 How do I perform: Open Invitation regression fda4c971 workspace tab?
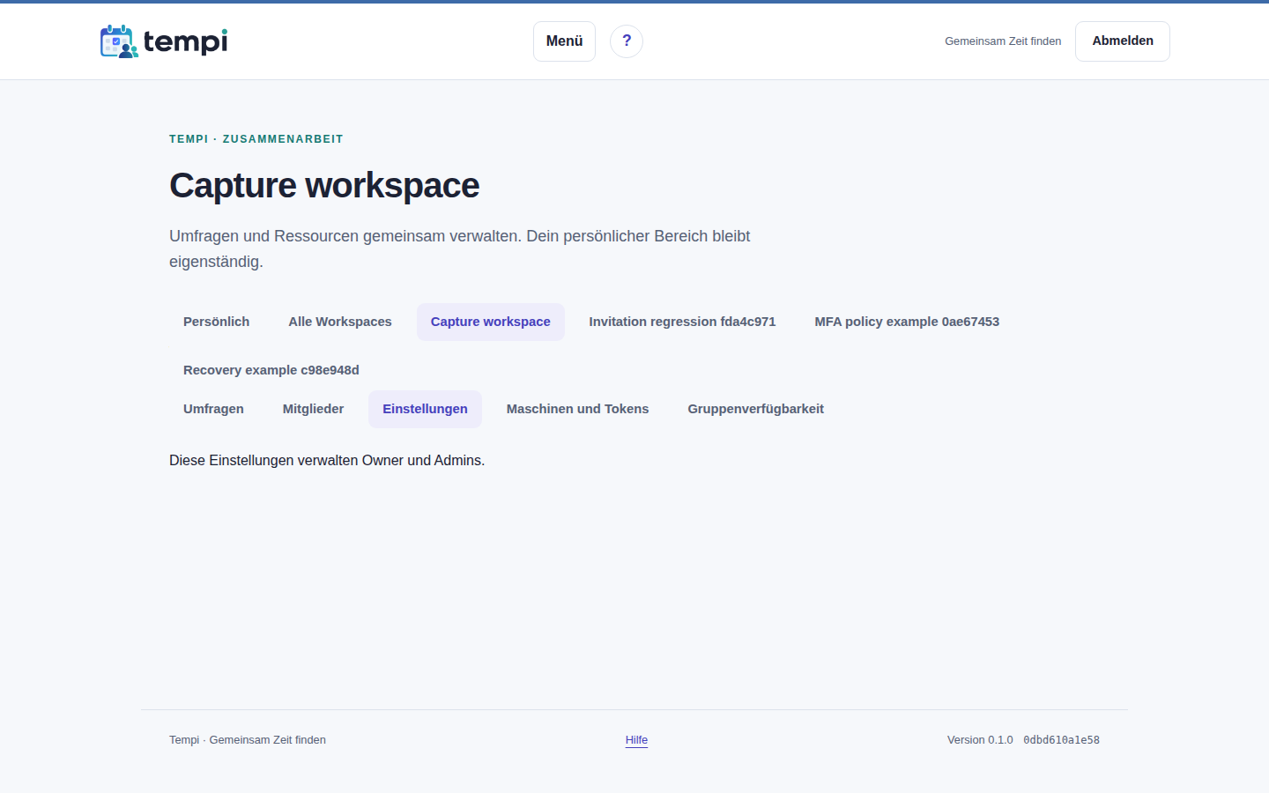(x=683, y=322)
